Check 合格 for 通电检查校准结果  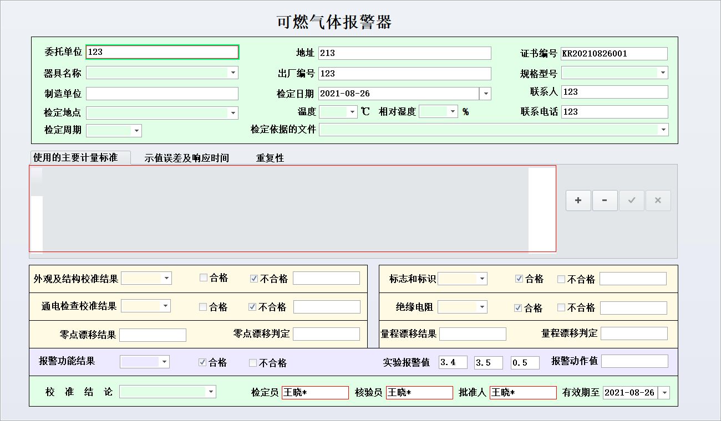click(203, 307)
